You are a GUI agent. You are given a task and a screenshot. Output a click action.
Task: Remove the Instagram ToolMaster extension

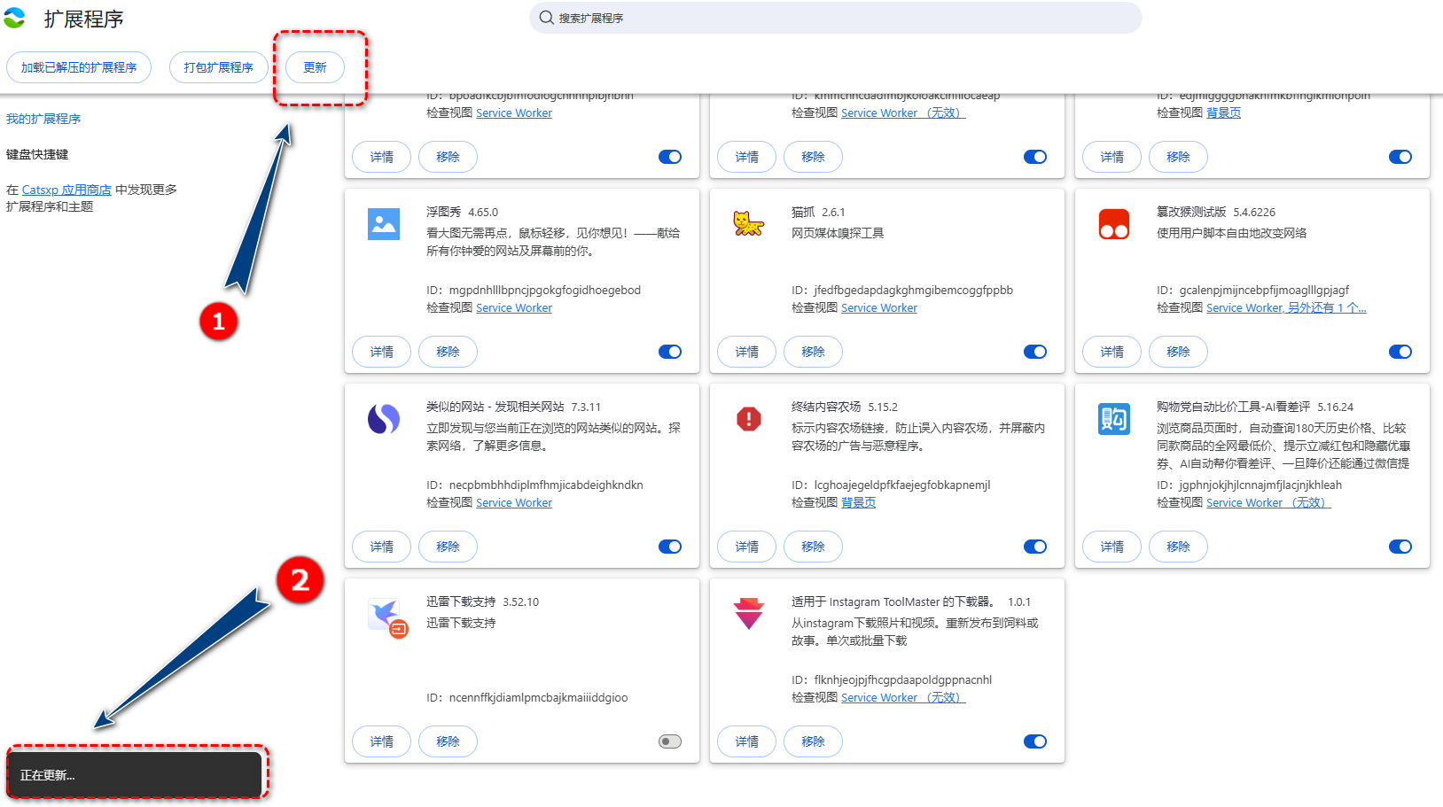[813, 741]
